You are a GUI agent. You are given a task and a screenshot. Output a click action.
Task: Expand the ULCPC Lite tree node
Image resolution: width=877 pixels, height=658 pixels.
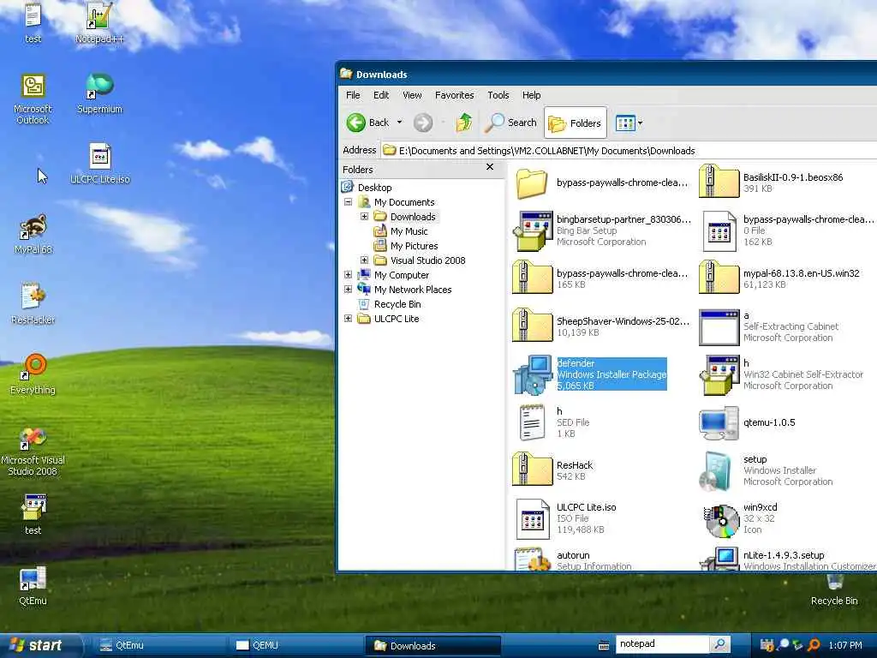[x=348, y=319]
